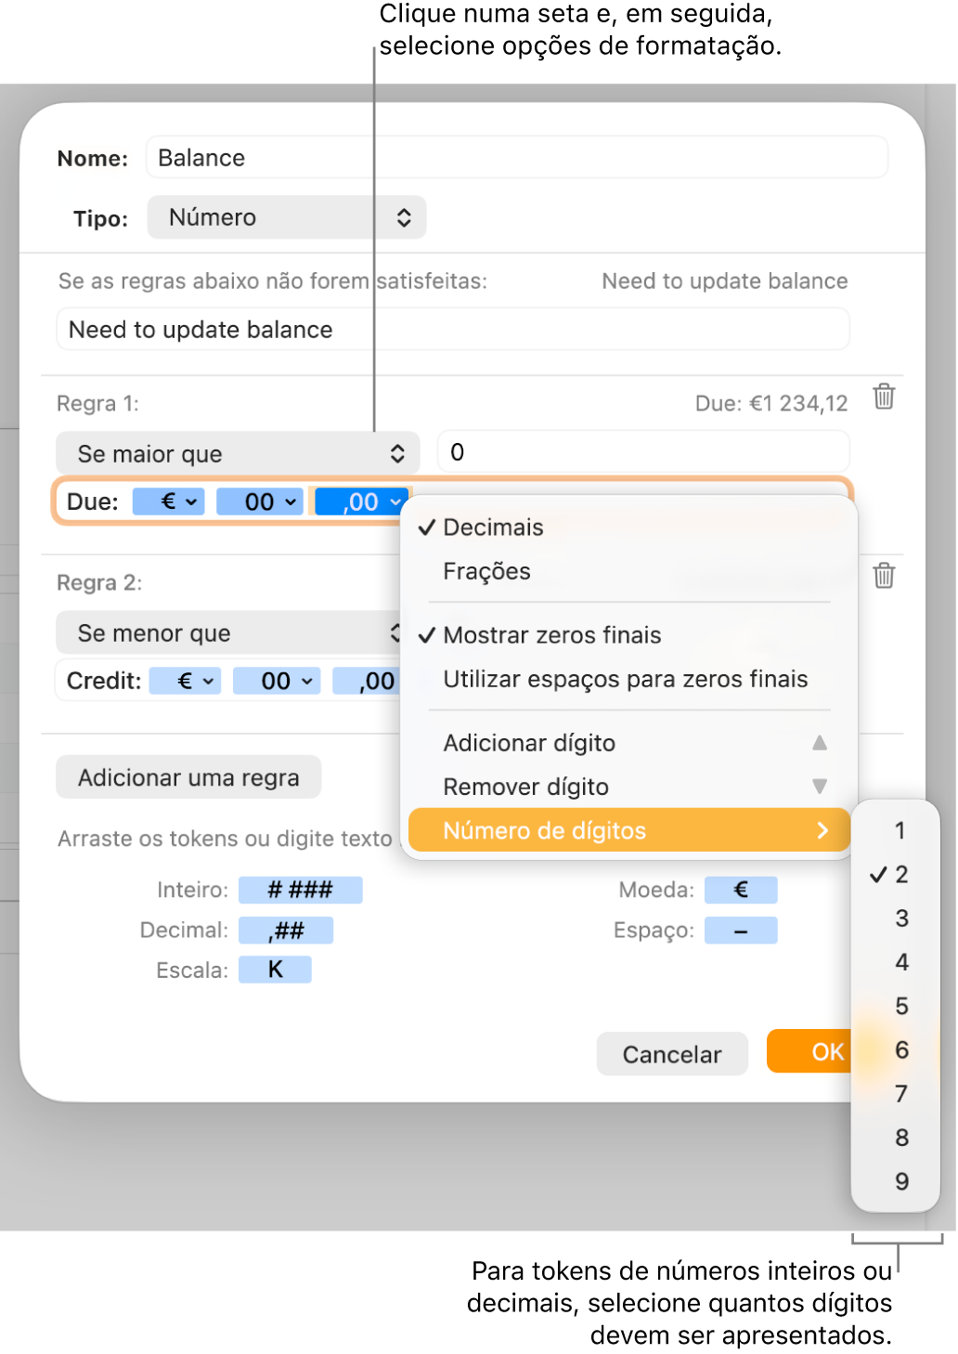Expand the Due ,00 decimal token arrow
Image resolution: width=958 pixels, height=1354 pixels.
pyautogui.click(x=395, y=502)
